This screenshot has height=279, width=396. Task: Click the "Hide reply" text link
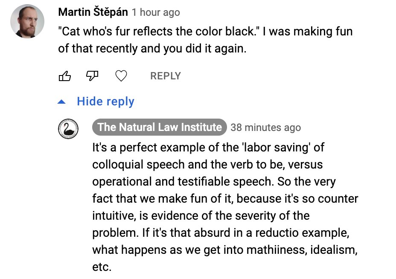coord(105,102)
